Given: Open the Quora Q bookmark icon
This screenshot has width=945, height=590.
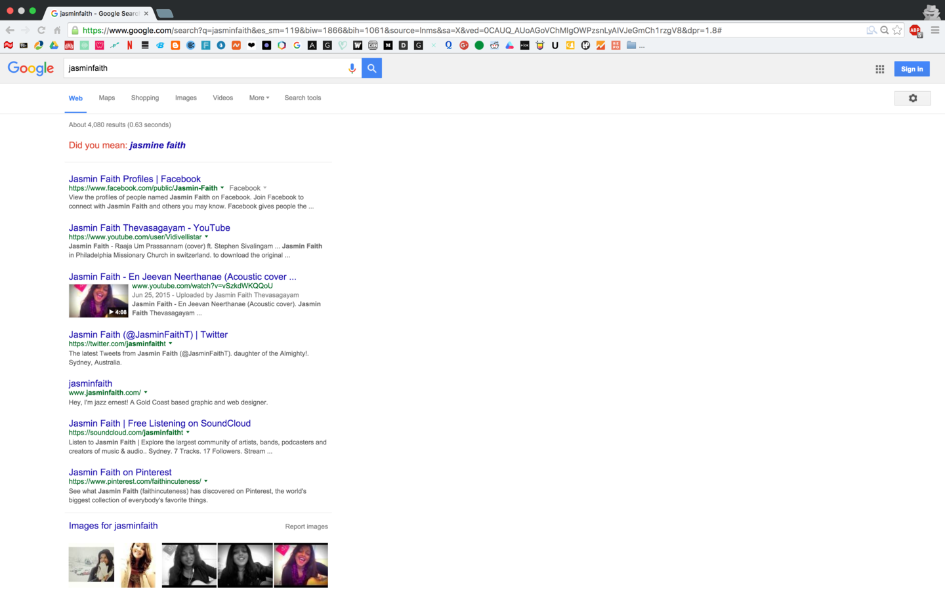Looking at the screenshot, I should [x=448, y=45].
